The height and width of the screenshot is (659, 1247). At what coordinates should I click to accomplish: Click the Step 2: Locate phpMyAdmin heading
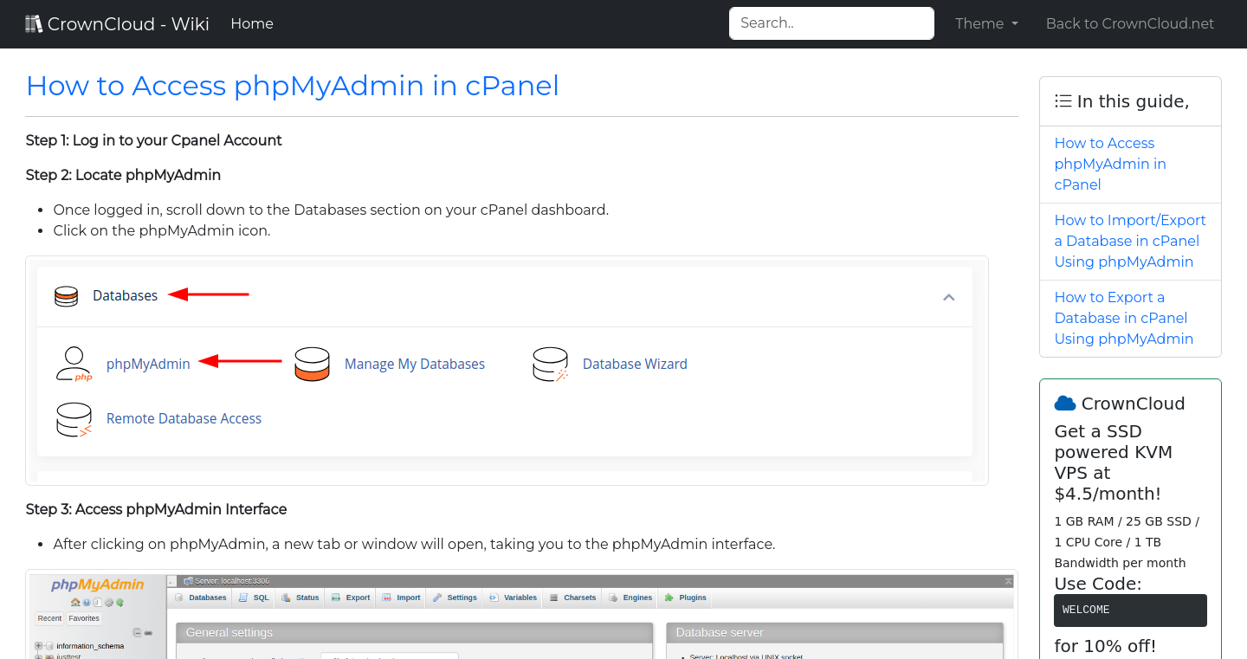(123, 175)
